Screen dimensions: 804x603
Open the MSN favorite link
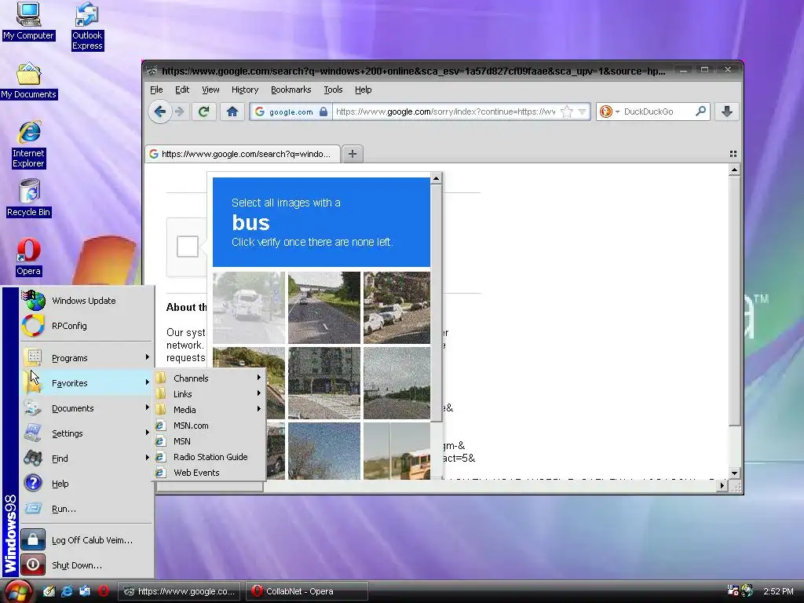(x=209, y=441)
